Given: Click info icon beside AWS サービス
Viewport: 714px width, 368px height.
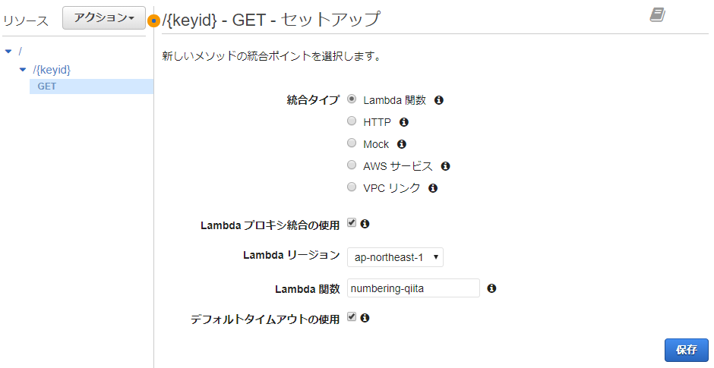Looking at the screenshot, I should [x=445, y=166].
